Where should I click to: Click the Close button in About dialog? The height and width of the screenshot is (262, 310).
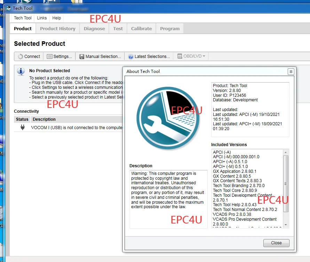coord(276,243)
